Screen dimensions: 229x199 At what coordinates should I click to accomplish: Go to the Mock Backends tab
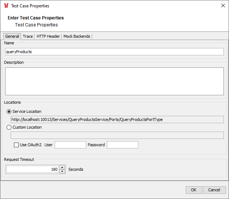77,36
